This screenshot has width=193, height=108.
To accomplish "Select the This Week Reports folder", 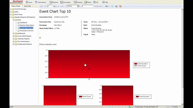I will [x=23, y=41].
